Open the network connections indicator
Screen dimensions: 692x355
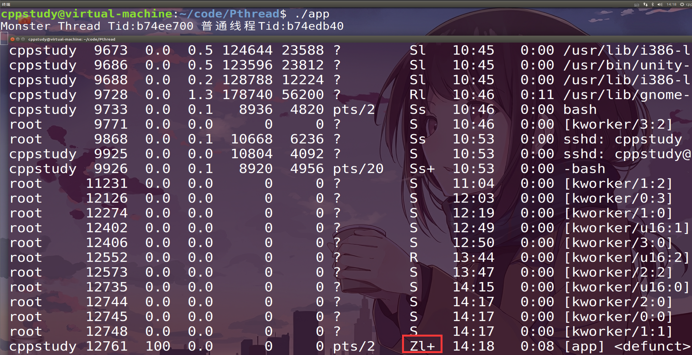pos(645,4)
